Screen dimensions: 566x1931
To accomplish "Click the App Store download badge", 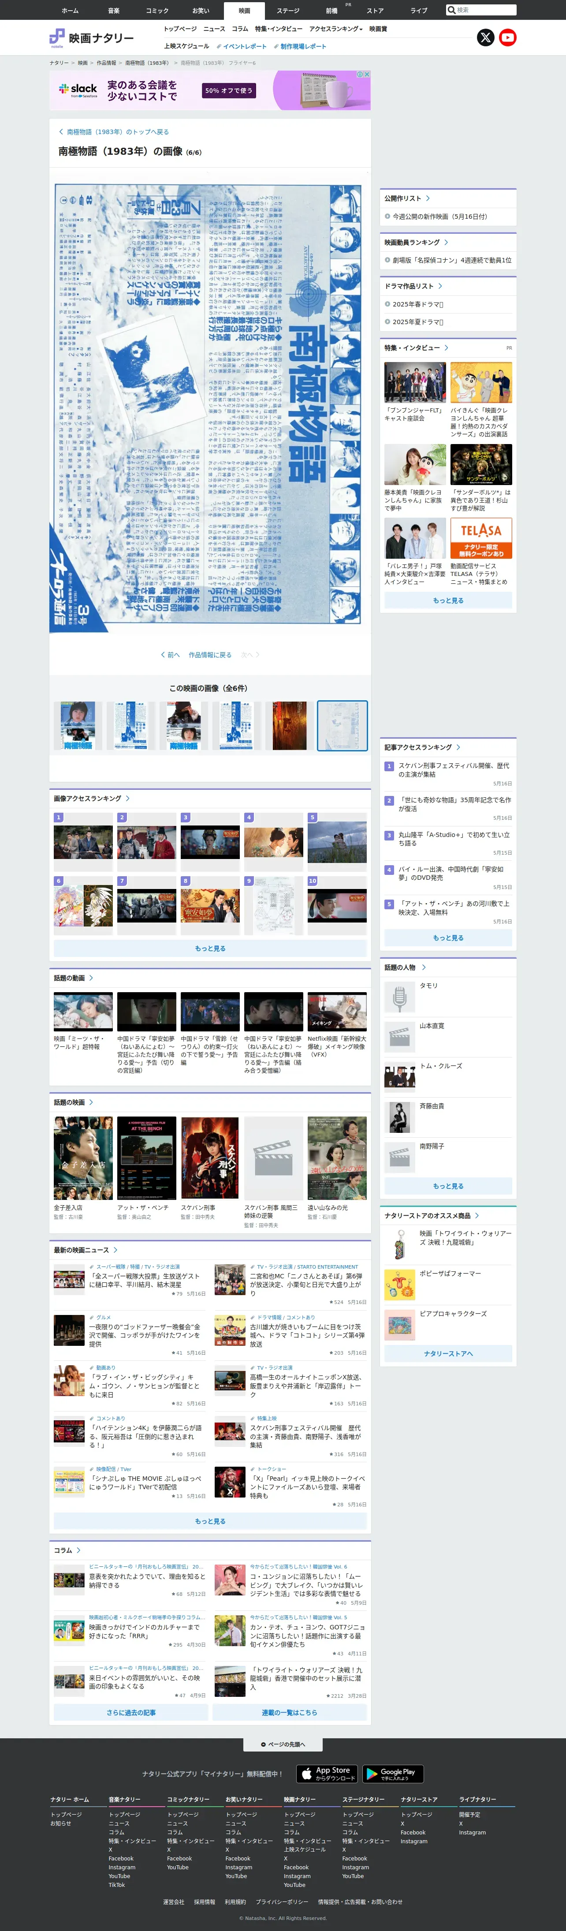I will (x=328, y=1773).
